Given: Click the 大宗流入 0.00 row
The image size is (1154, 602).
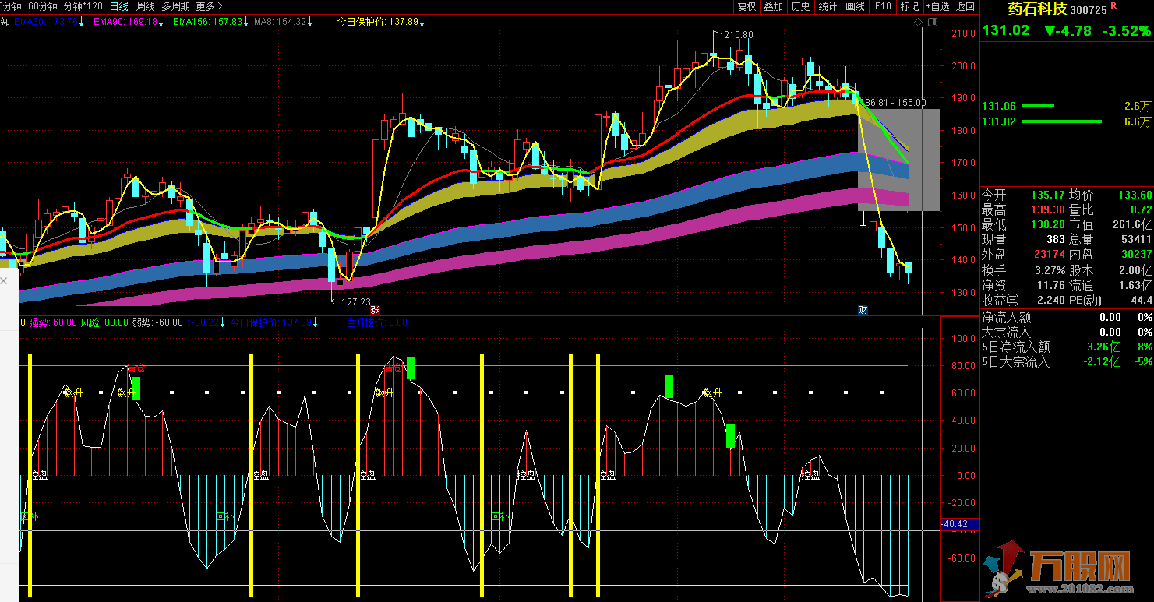Looking at the screenshot, I should (1066, 333).
